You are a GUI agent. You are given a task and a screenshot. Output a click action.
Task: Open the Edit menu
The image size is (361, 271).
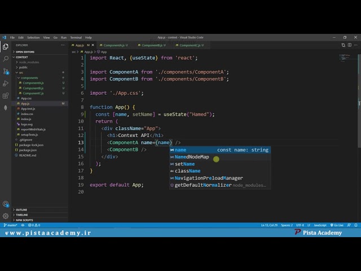pos(21,38)
